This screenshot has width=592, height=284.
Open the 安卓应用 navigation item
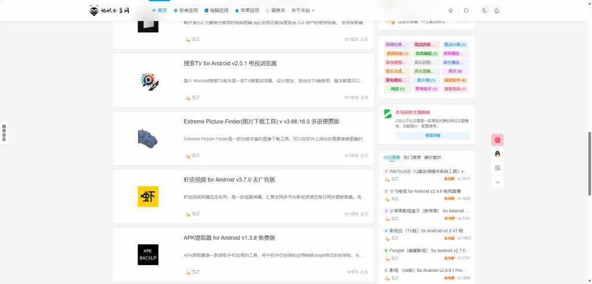(x=186, y=10)
